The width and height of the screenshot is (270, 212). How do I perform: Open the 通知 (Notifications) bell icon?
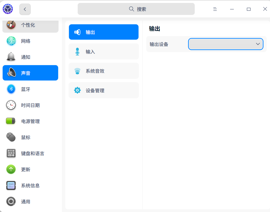(11, 57)
